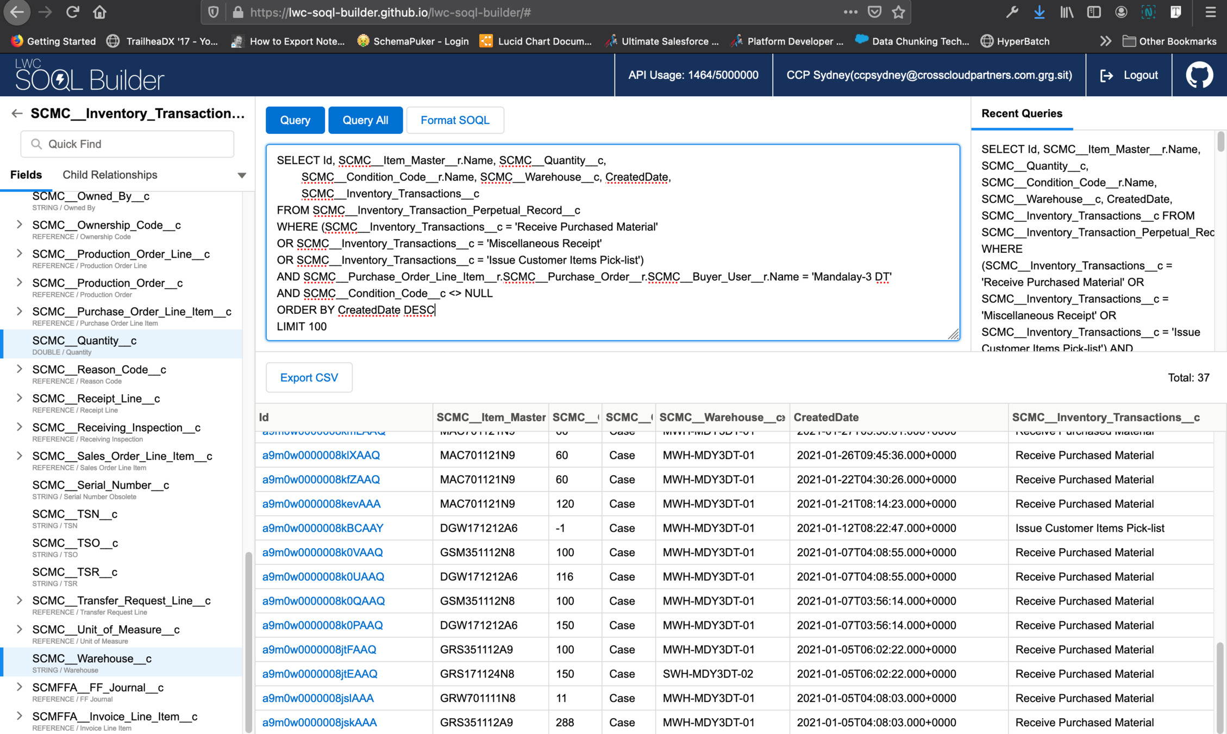Open the browser downloads arrow icon
1227x734 pixels.
click(1039, 12)
